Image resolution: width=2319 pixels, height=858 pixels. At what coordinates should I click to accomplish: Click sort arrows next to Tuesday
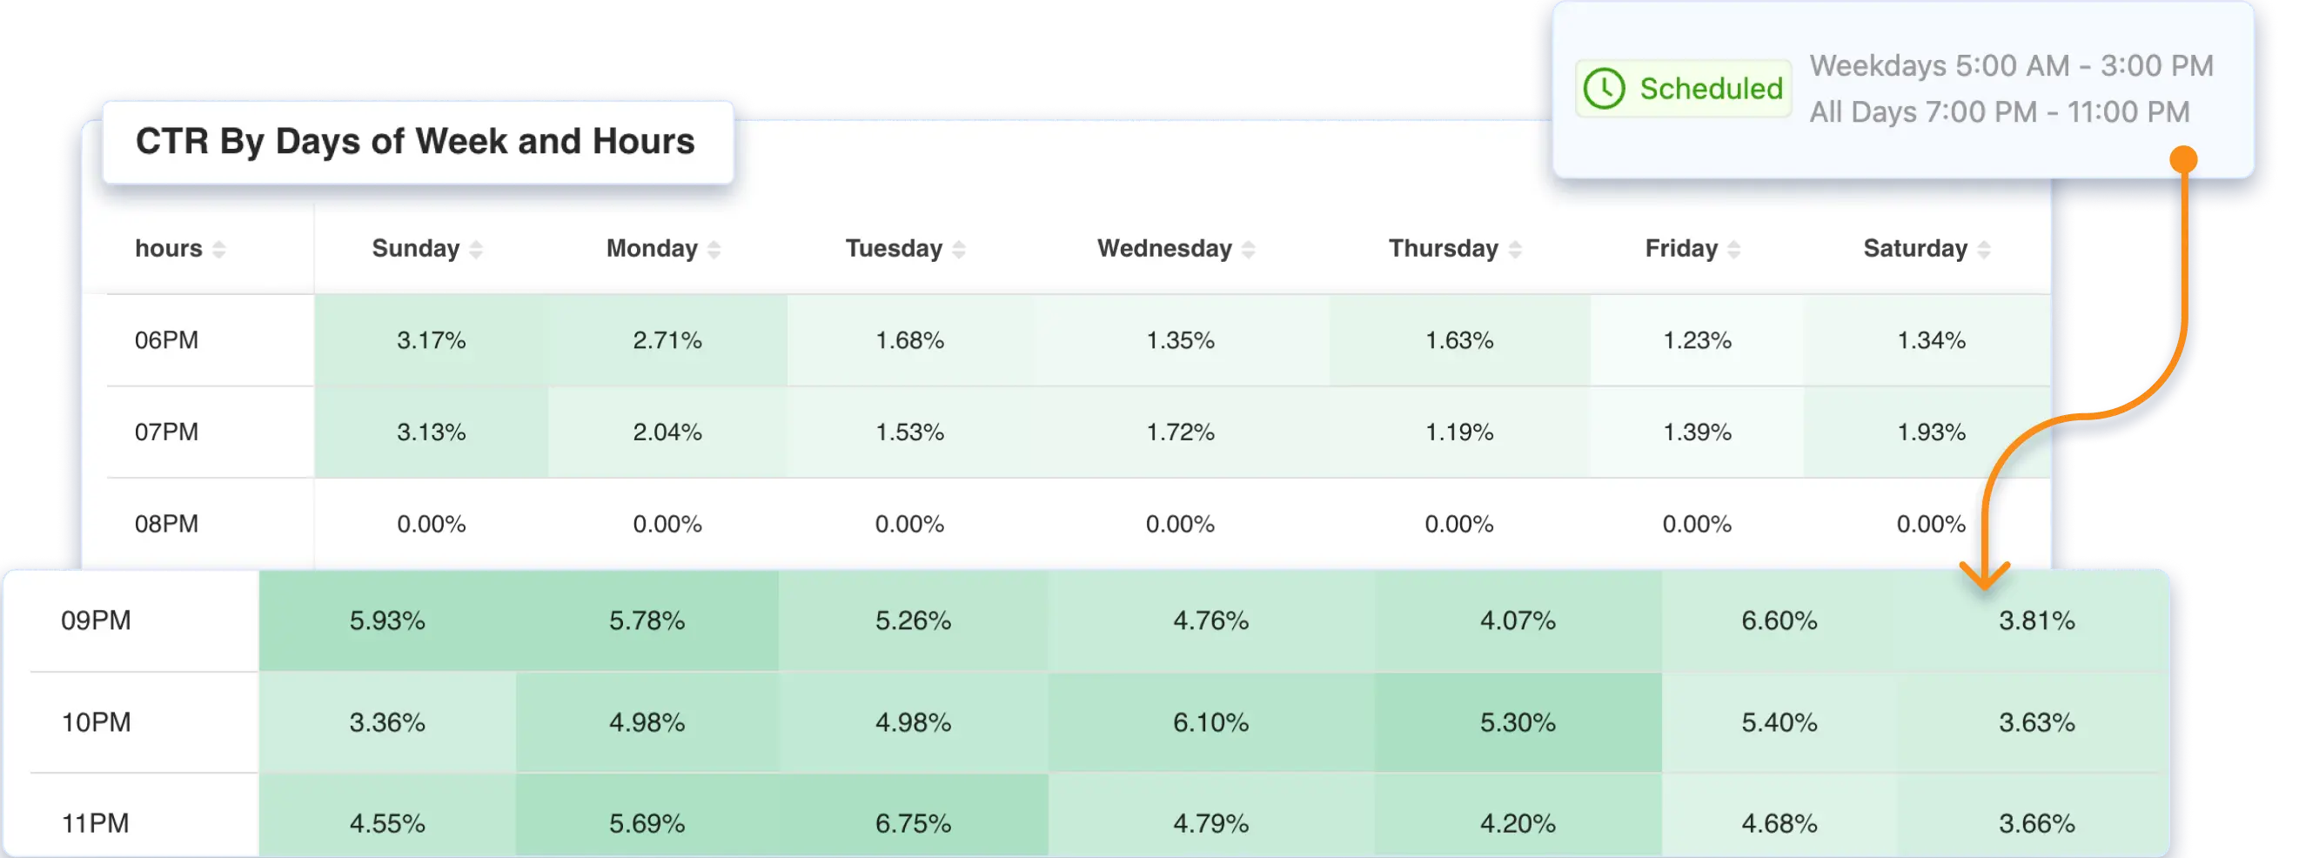tap(959, 250)
